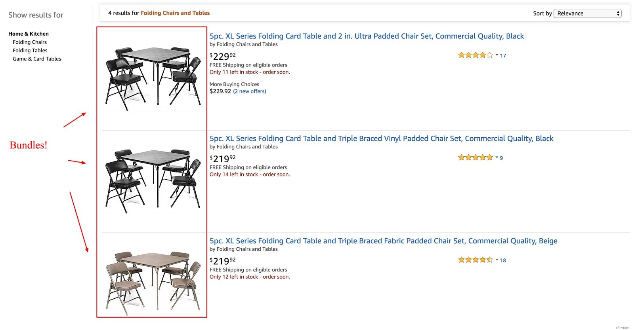Viewport: 634px width, 330px height.
Task: Select the Folding Chairs category
Action: click(x=30, y=42)
